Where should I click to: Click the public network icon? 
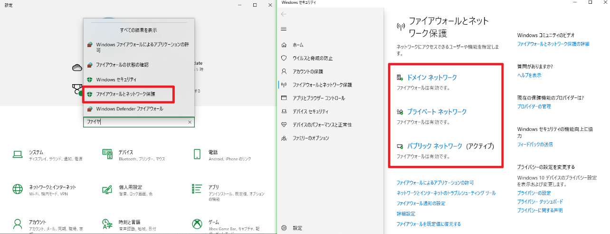pyautogui.click(x=400, y=146)
